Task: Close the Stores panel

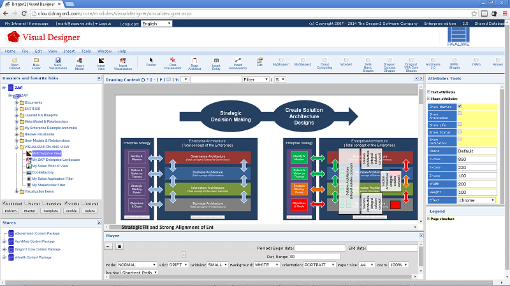Action: [x=99, y=223]
